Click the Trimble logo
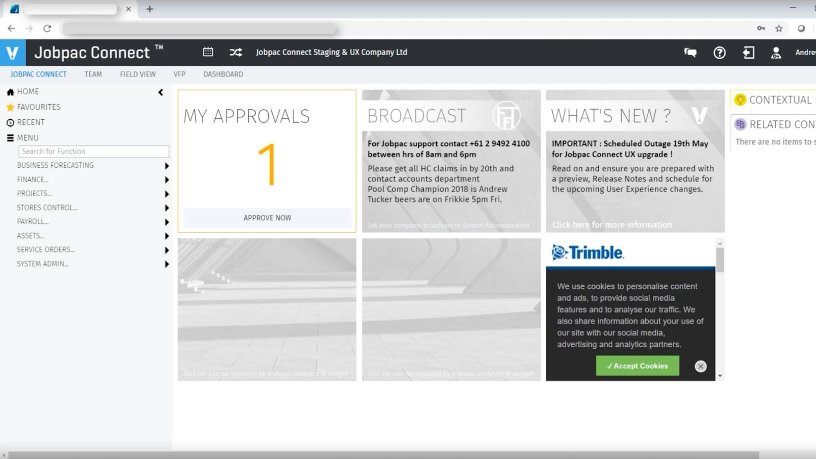The image size is (816, 459). point(588,252)
